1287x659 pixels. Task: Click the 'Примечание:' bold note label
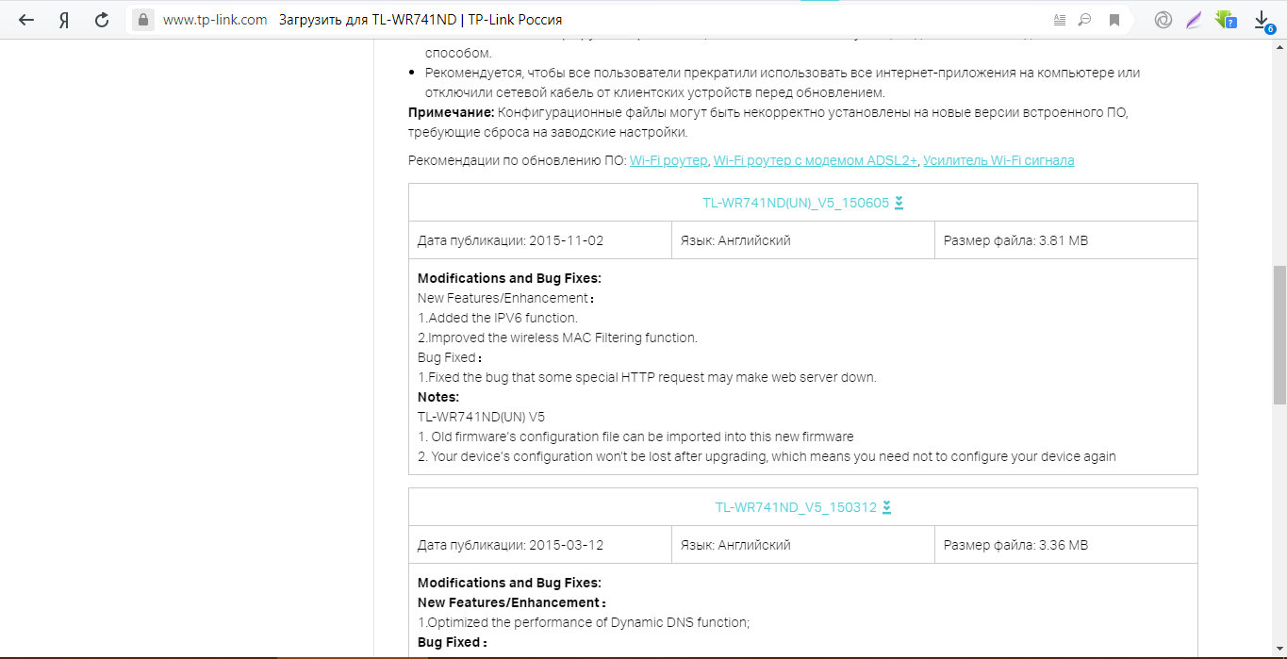tap(451, 112)
